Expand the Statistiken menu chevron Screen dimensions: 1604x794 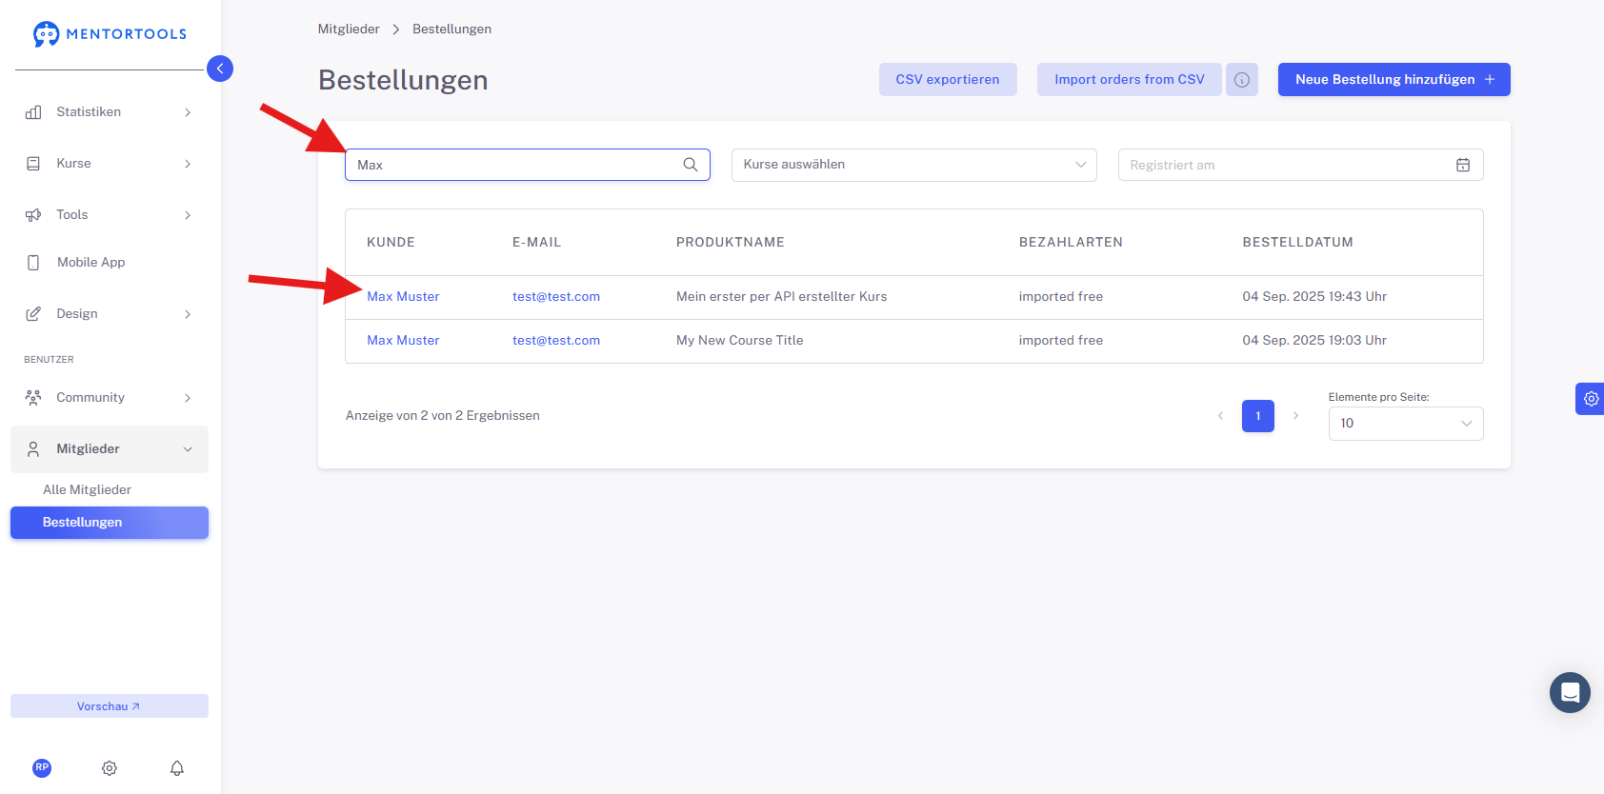(188, 112)
